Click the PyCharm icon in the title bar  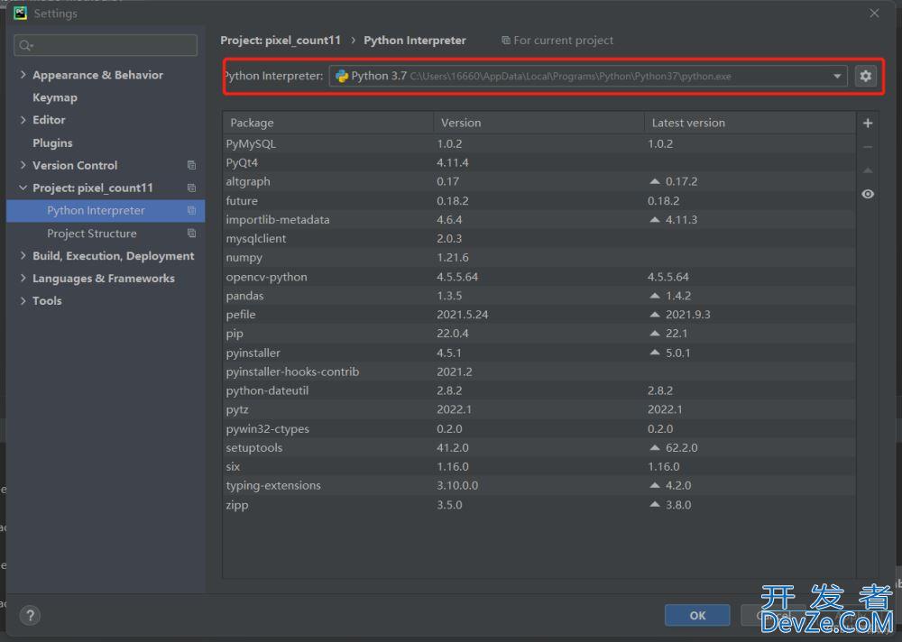20,13
